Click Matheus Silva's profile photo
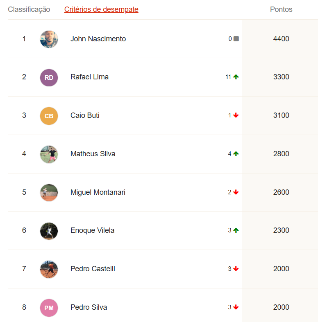Image resolution: width=318 pixels, height=322 pixels. [x=49, y=154]
